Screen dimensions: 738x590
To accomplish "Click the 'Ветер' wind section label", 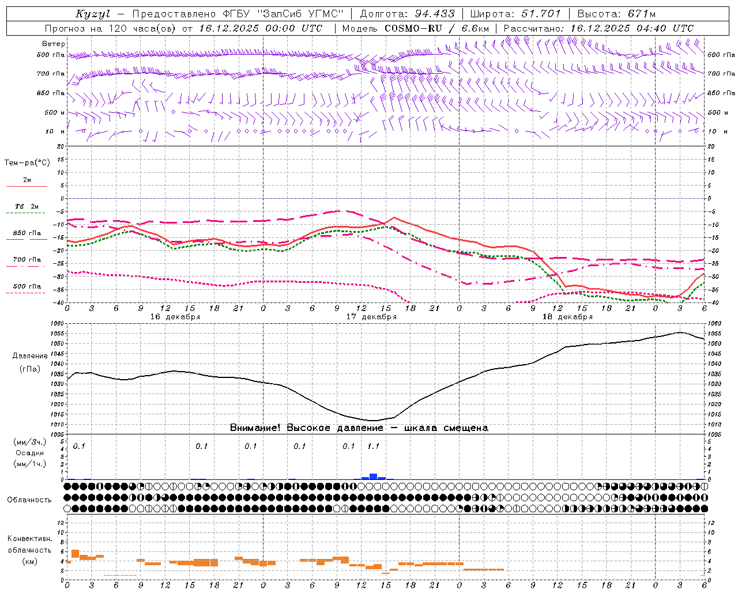I will tap(54, 44).
